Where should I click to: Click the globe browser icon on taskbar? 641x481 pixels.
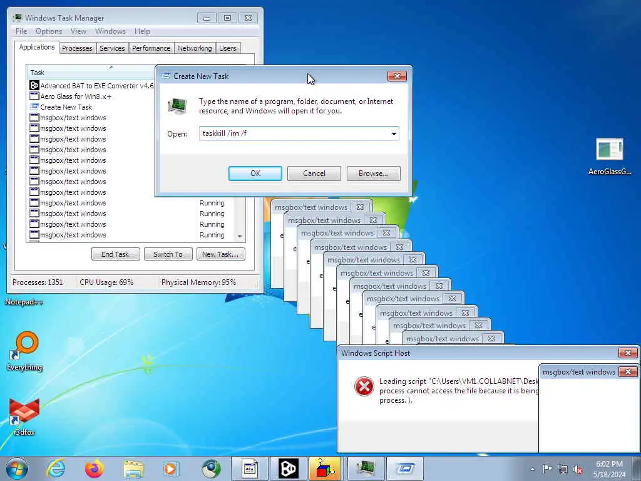point(211,468)
